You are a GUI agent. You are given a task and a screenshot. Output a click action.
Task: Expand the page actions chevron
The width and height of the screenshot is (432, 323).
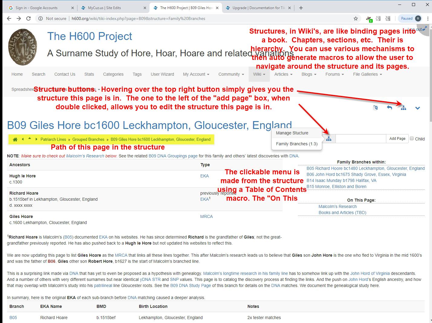tap(417, 108)
